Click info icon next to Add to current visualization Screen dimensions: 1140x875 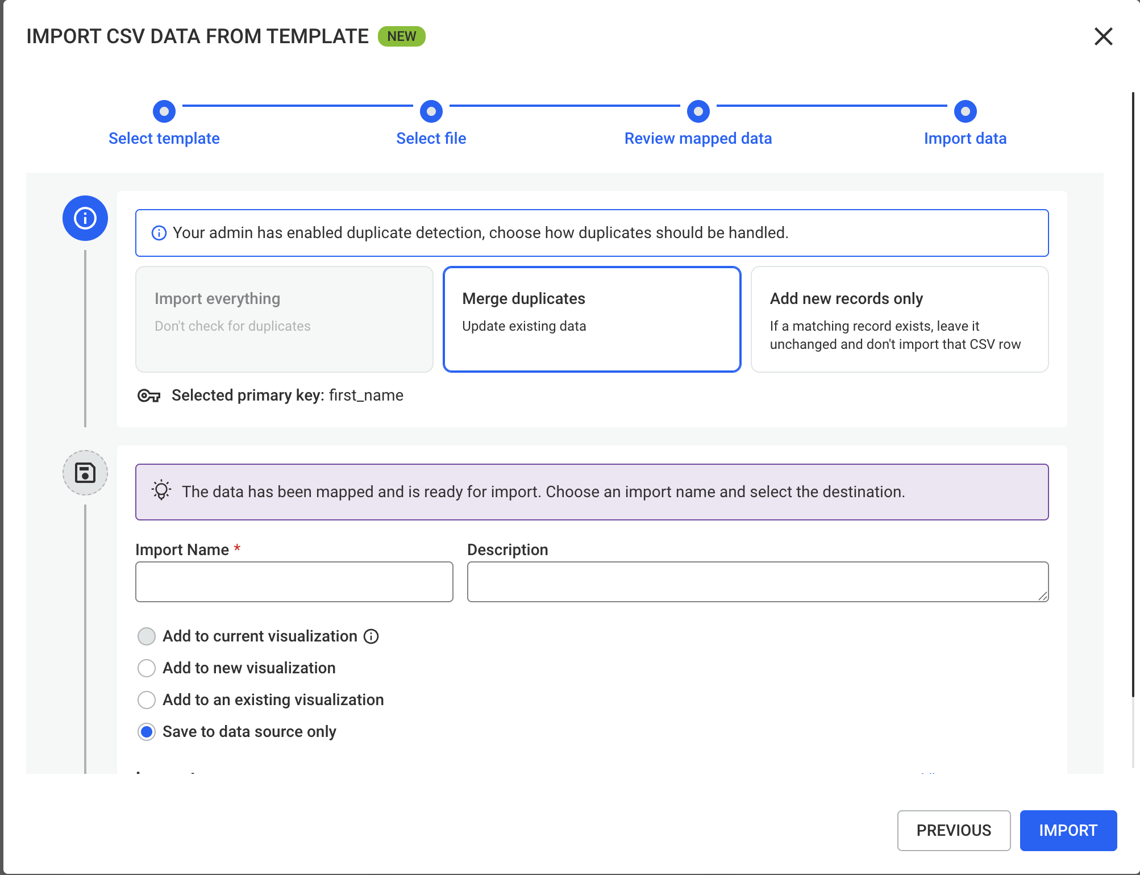click(371, 636)
